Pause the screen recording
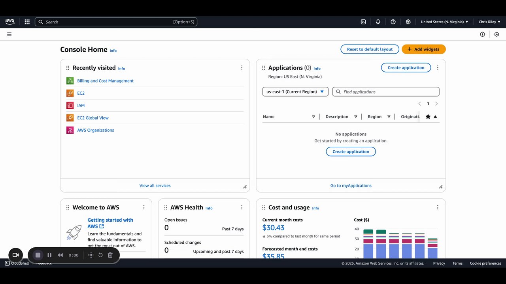This screenshot has height=284, width=506. (49, 255)
